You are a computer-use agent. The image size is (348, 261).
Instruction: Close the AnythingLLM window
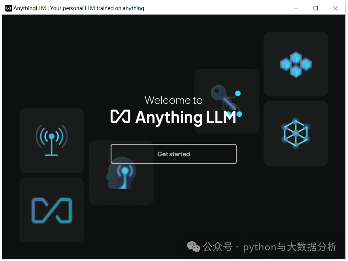[335, 8]
